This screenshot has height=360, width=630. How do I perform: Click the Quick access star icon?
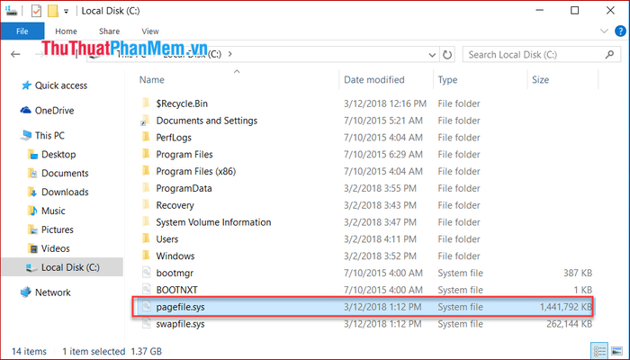point(26,85)
